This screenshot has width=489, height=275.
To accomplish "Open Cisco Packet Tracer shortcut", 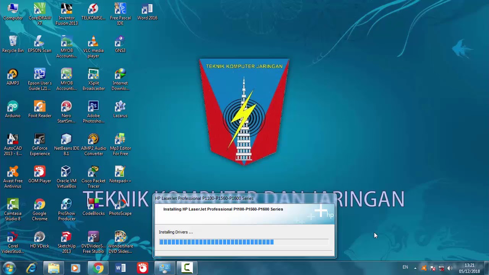I will [93, 177].
